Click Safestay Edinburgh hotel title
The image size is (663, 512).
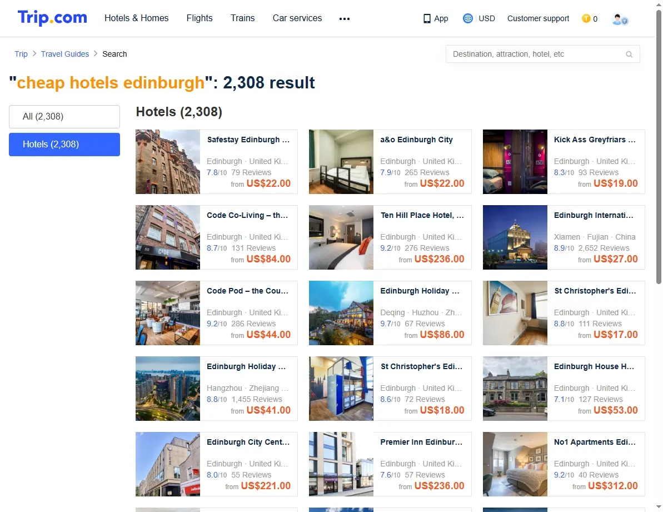point(248,140)
